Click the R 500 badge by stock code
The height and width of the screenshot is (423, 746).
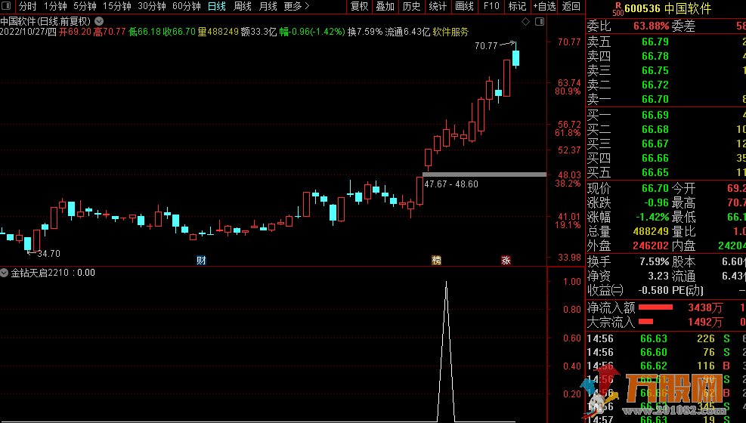618,9
